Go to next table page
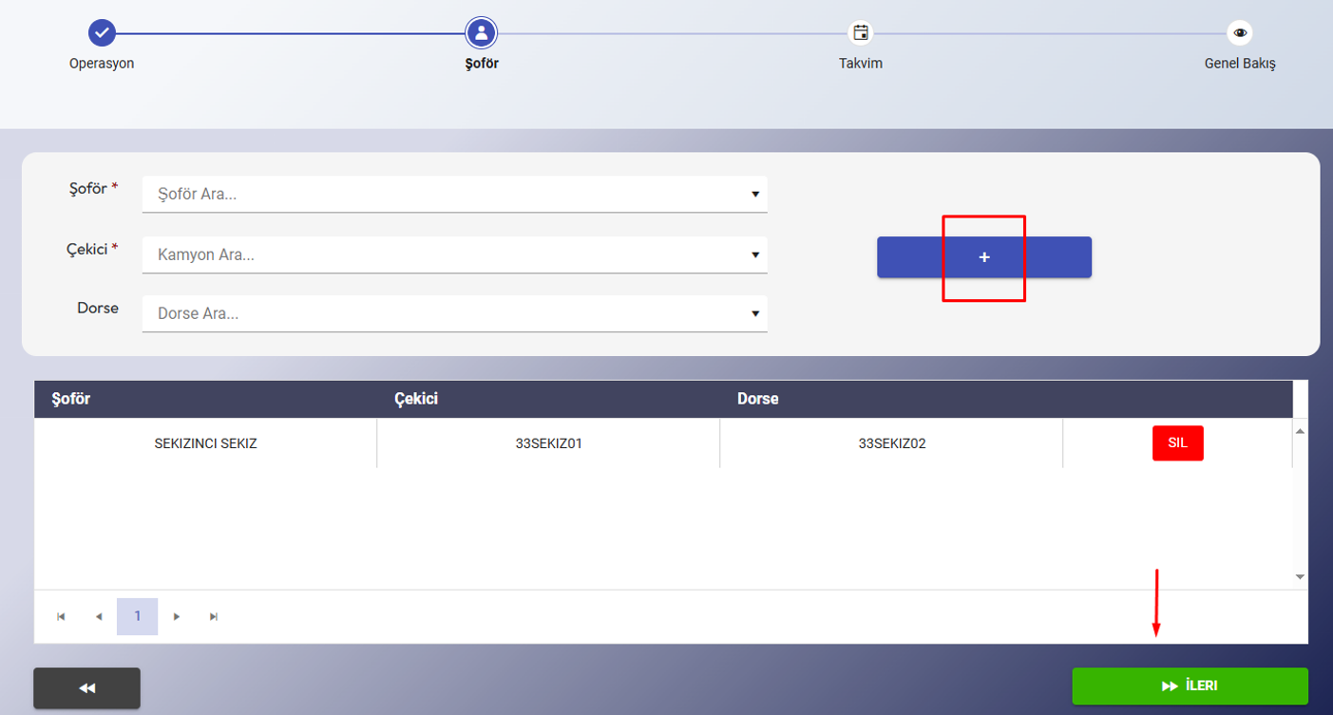Viewport: 1333px width, 715px height. click(177, 617)
